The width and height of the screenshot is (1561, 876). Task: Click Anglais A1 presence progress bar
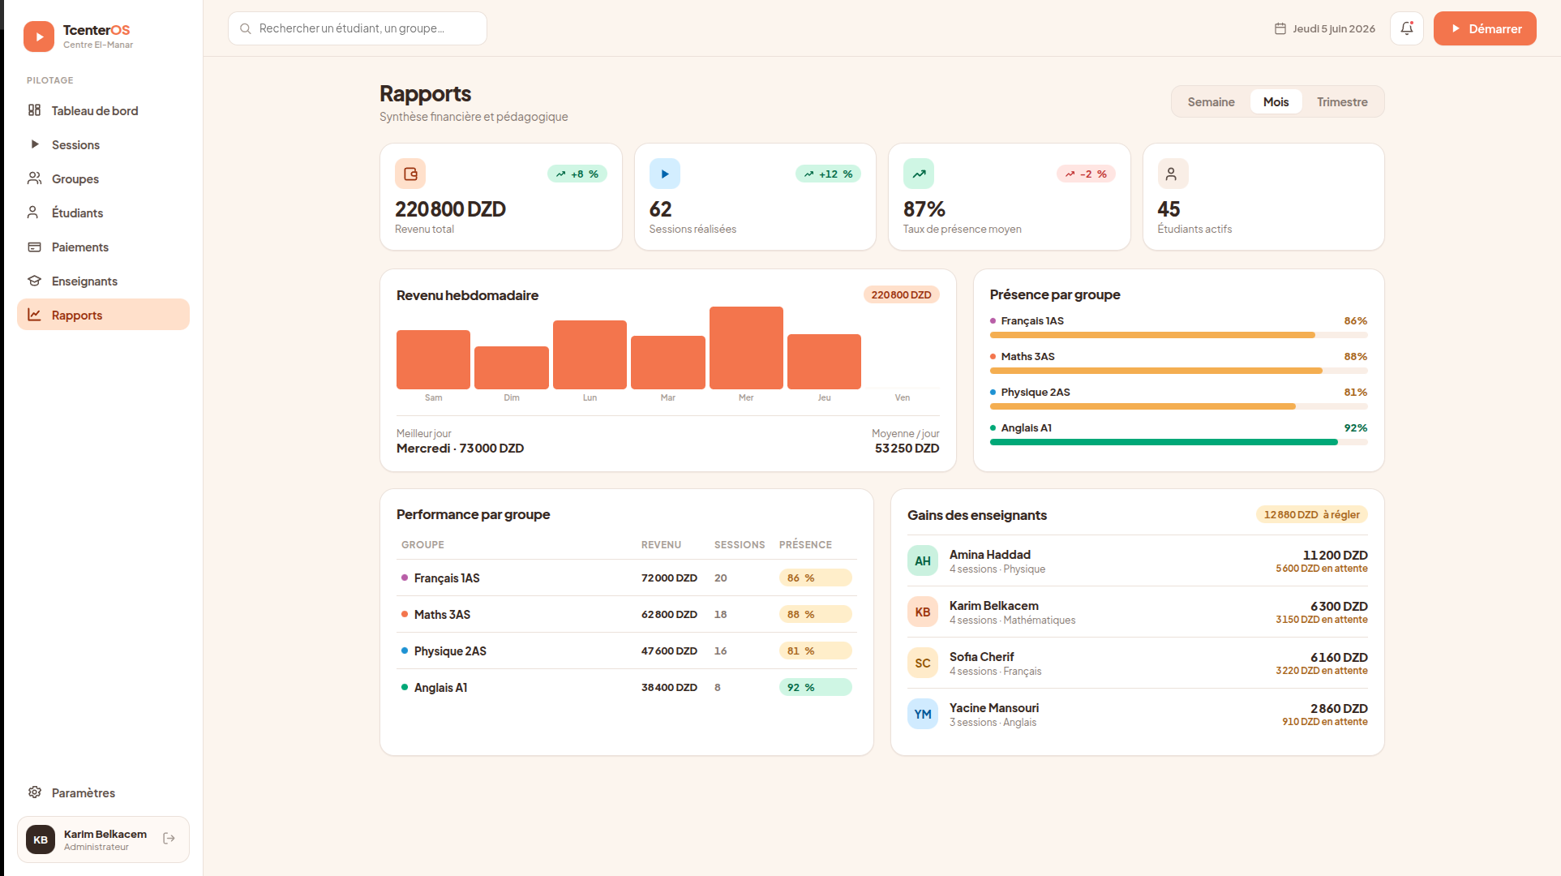coord(1178,442)
